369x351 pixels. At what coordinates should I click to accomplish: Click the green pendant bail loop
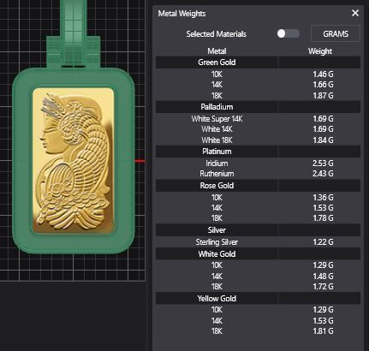[74, 32]
